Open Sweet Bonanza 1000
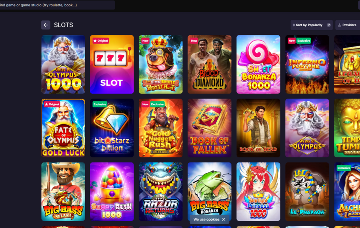Viewport: 360px width, 228px height. (x=258, y=64)
